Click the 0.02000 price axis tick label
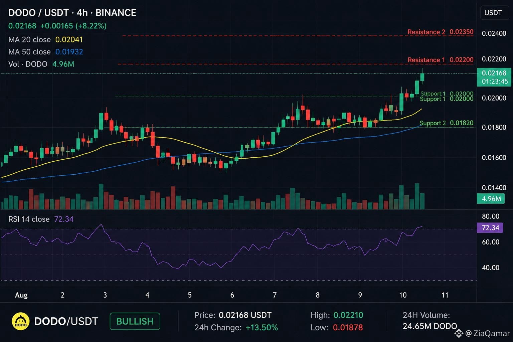Image resolution: width=513 pixels, height=342 pixels. click(494, 98)
